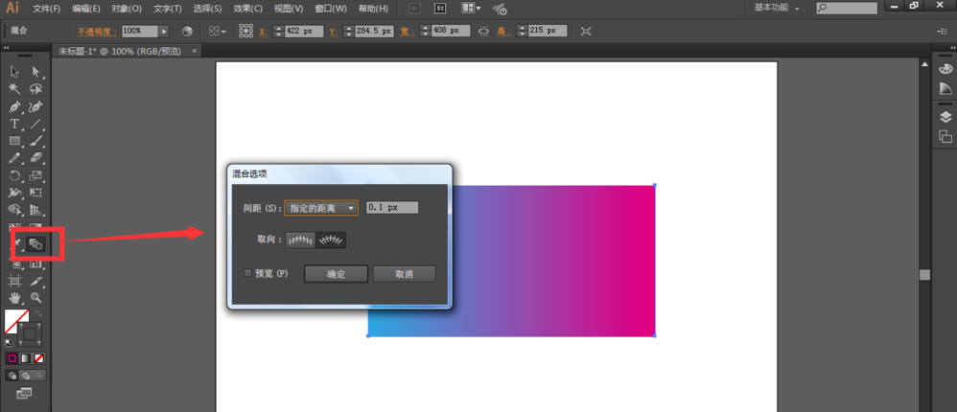The image size is (957, 412).
Task: Change the screen mode button
Action: click(x=24, y=393)
